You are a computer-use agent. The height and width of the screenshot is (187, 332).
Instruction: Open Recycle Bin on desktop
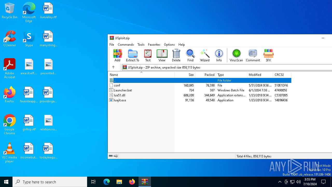click(10, 11)
